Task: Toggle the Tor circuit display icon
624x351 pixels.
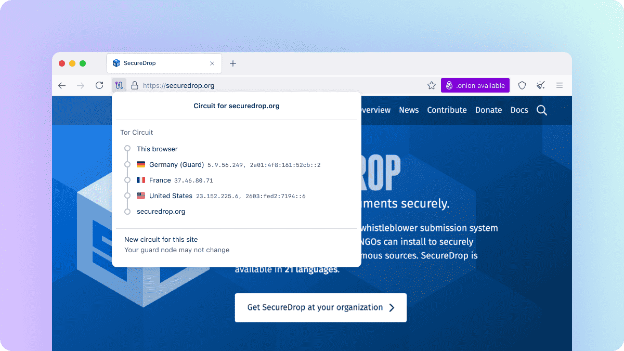Action: pos(119,85)
